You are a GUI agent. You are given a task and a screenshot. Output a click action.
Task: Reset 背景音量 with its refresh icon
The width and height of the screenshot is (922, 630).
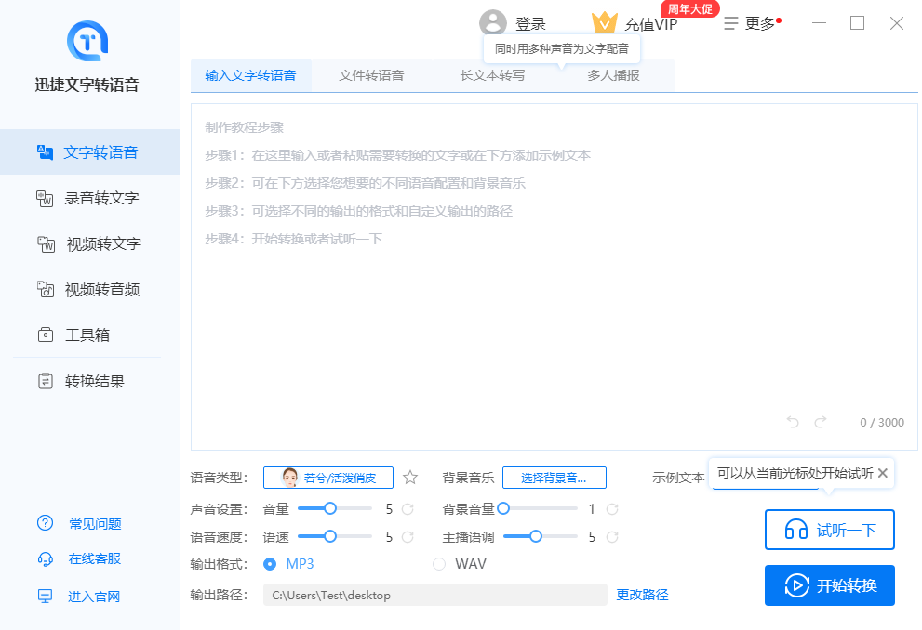pyautogui.click(x=612, y=509)
